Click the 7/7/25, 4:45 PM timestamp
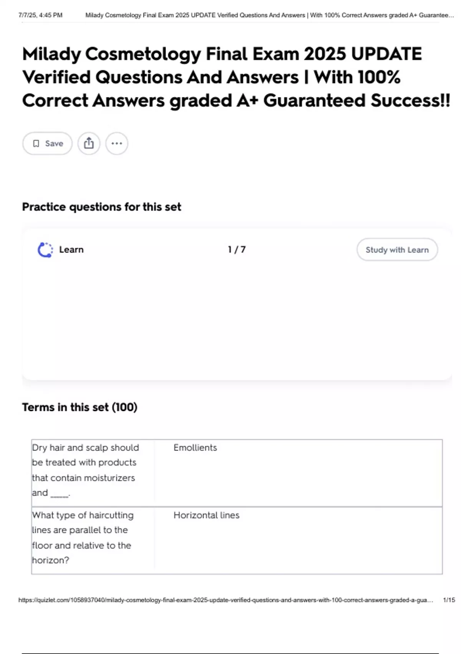This screenshot has height=654, width=461. [40, 15]
